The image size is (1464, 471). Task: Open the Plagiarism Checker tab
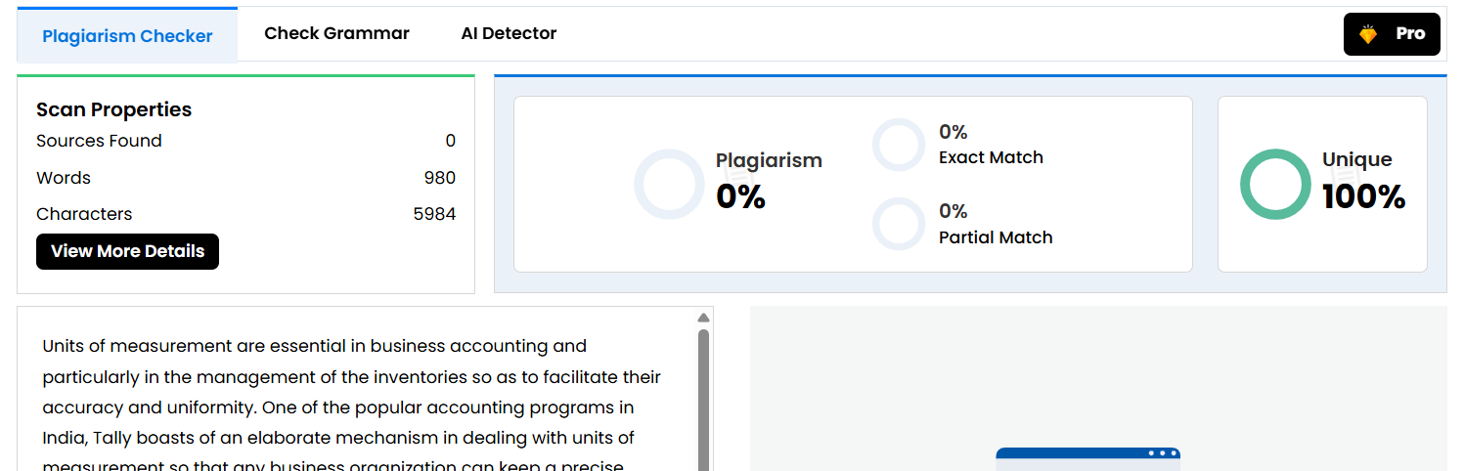127,35
